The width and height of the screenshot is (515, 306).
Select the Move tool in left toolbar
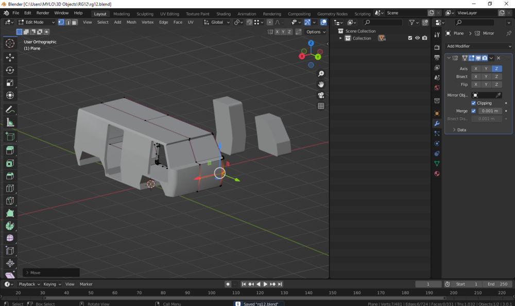[x=10, y=57]
